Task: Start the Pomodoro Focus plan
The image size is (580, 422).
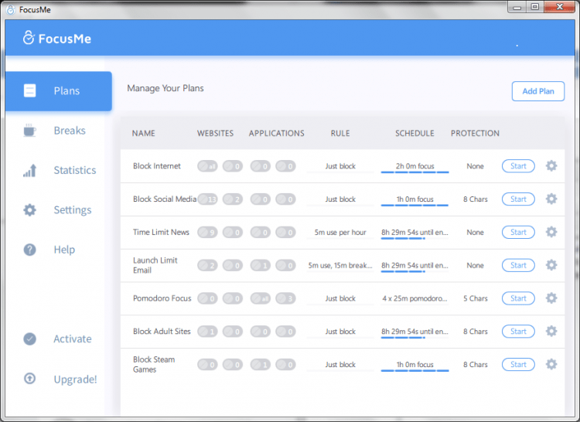Action: click(518, 298)
